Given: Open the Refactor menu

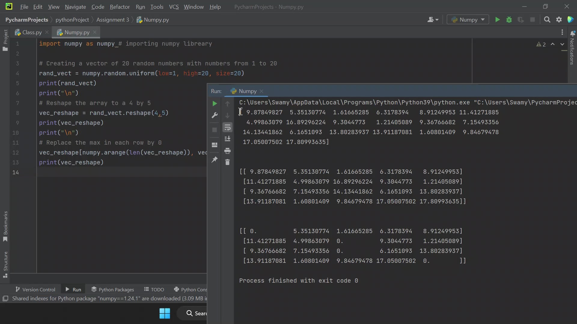Looking at the screenshot, I should click(x=120, y=7).
